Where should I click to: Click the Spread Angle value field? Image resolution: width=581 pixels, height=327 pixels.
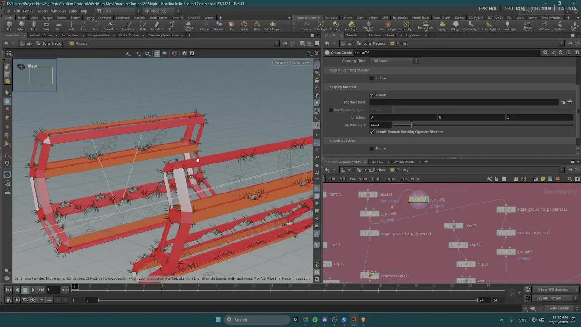380,124
